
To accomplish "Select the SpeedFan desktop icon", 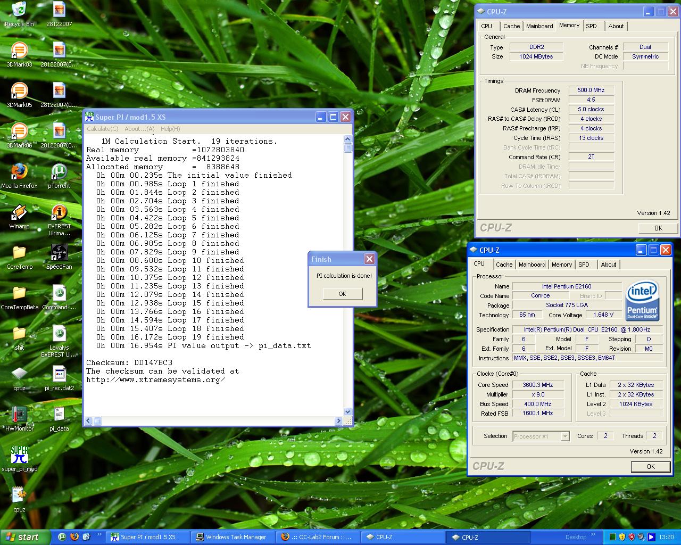I will [59, 257].
